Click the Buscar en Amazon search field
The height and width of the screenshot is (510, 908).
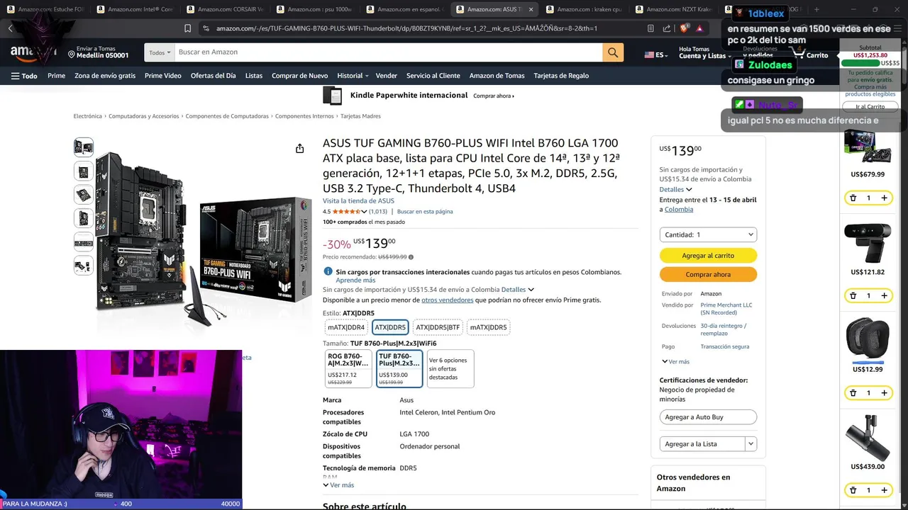(389, 52)
